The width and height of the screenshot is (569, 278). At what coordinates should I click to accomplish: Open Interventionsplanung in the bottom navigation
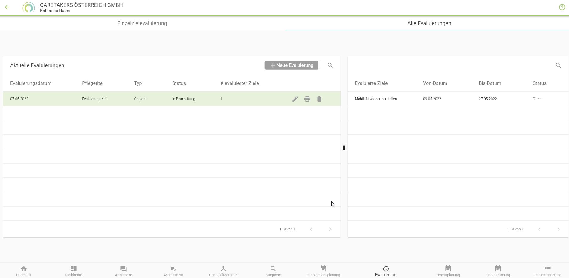point(323,271)
